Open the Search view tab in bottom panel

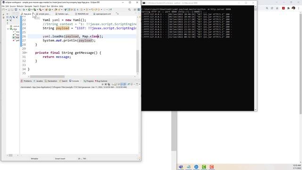[x=63, y=81]
